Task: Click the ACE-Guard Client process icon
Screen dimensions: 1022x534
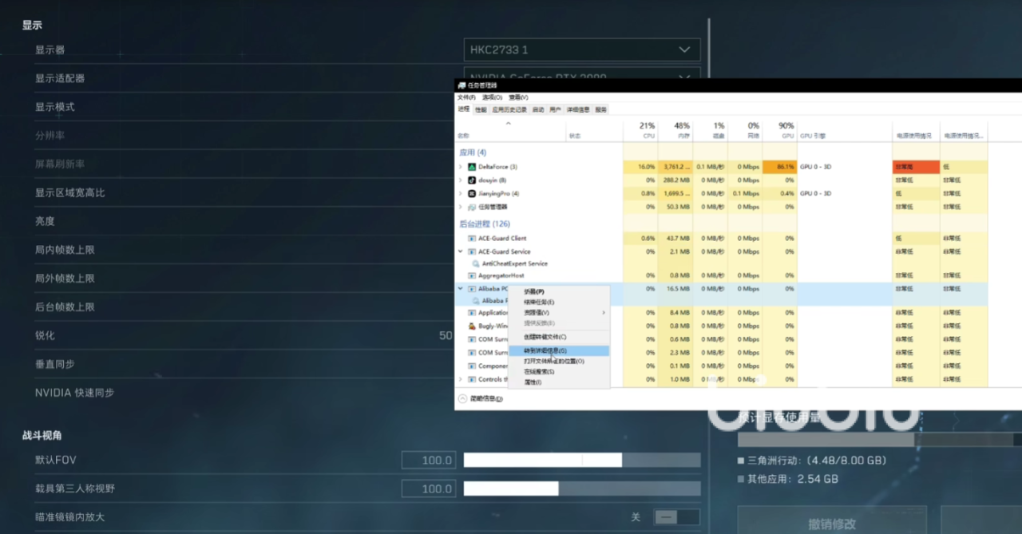Action: [x=472, y=238]
